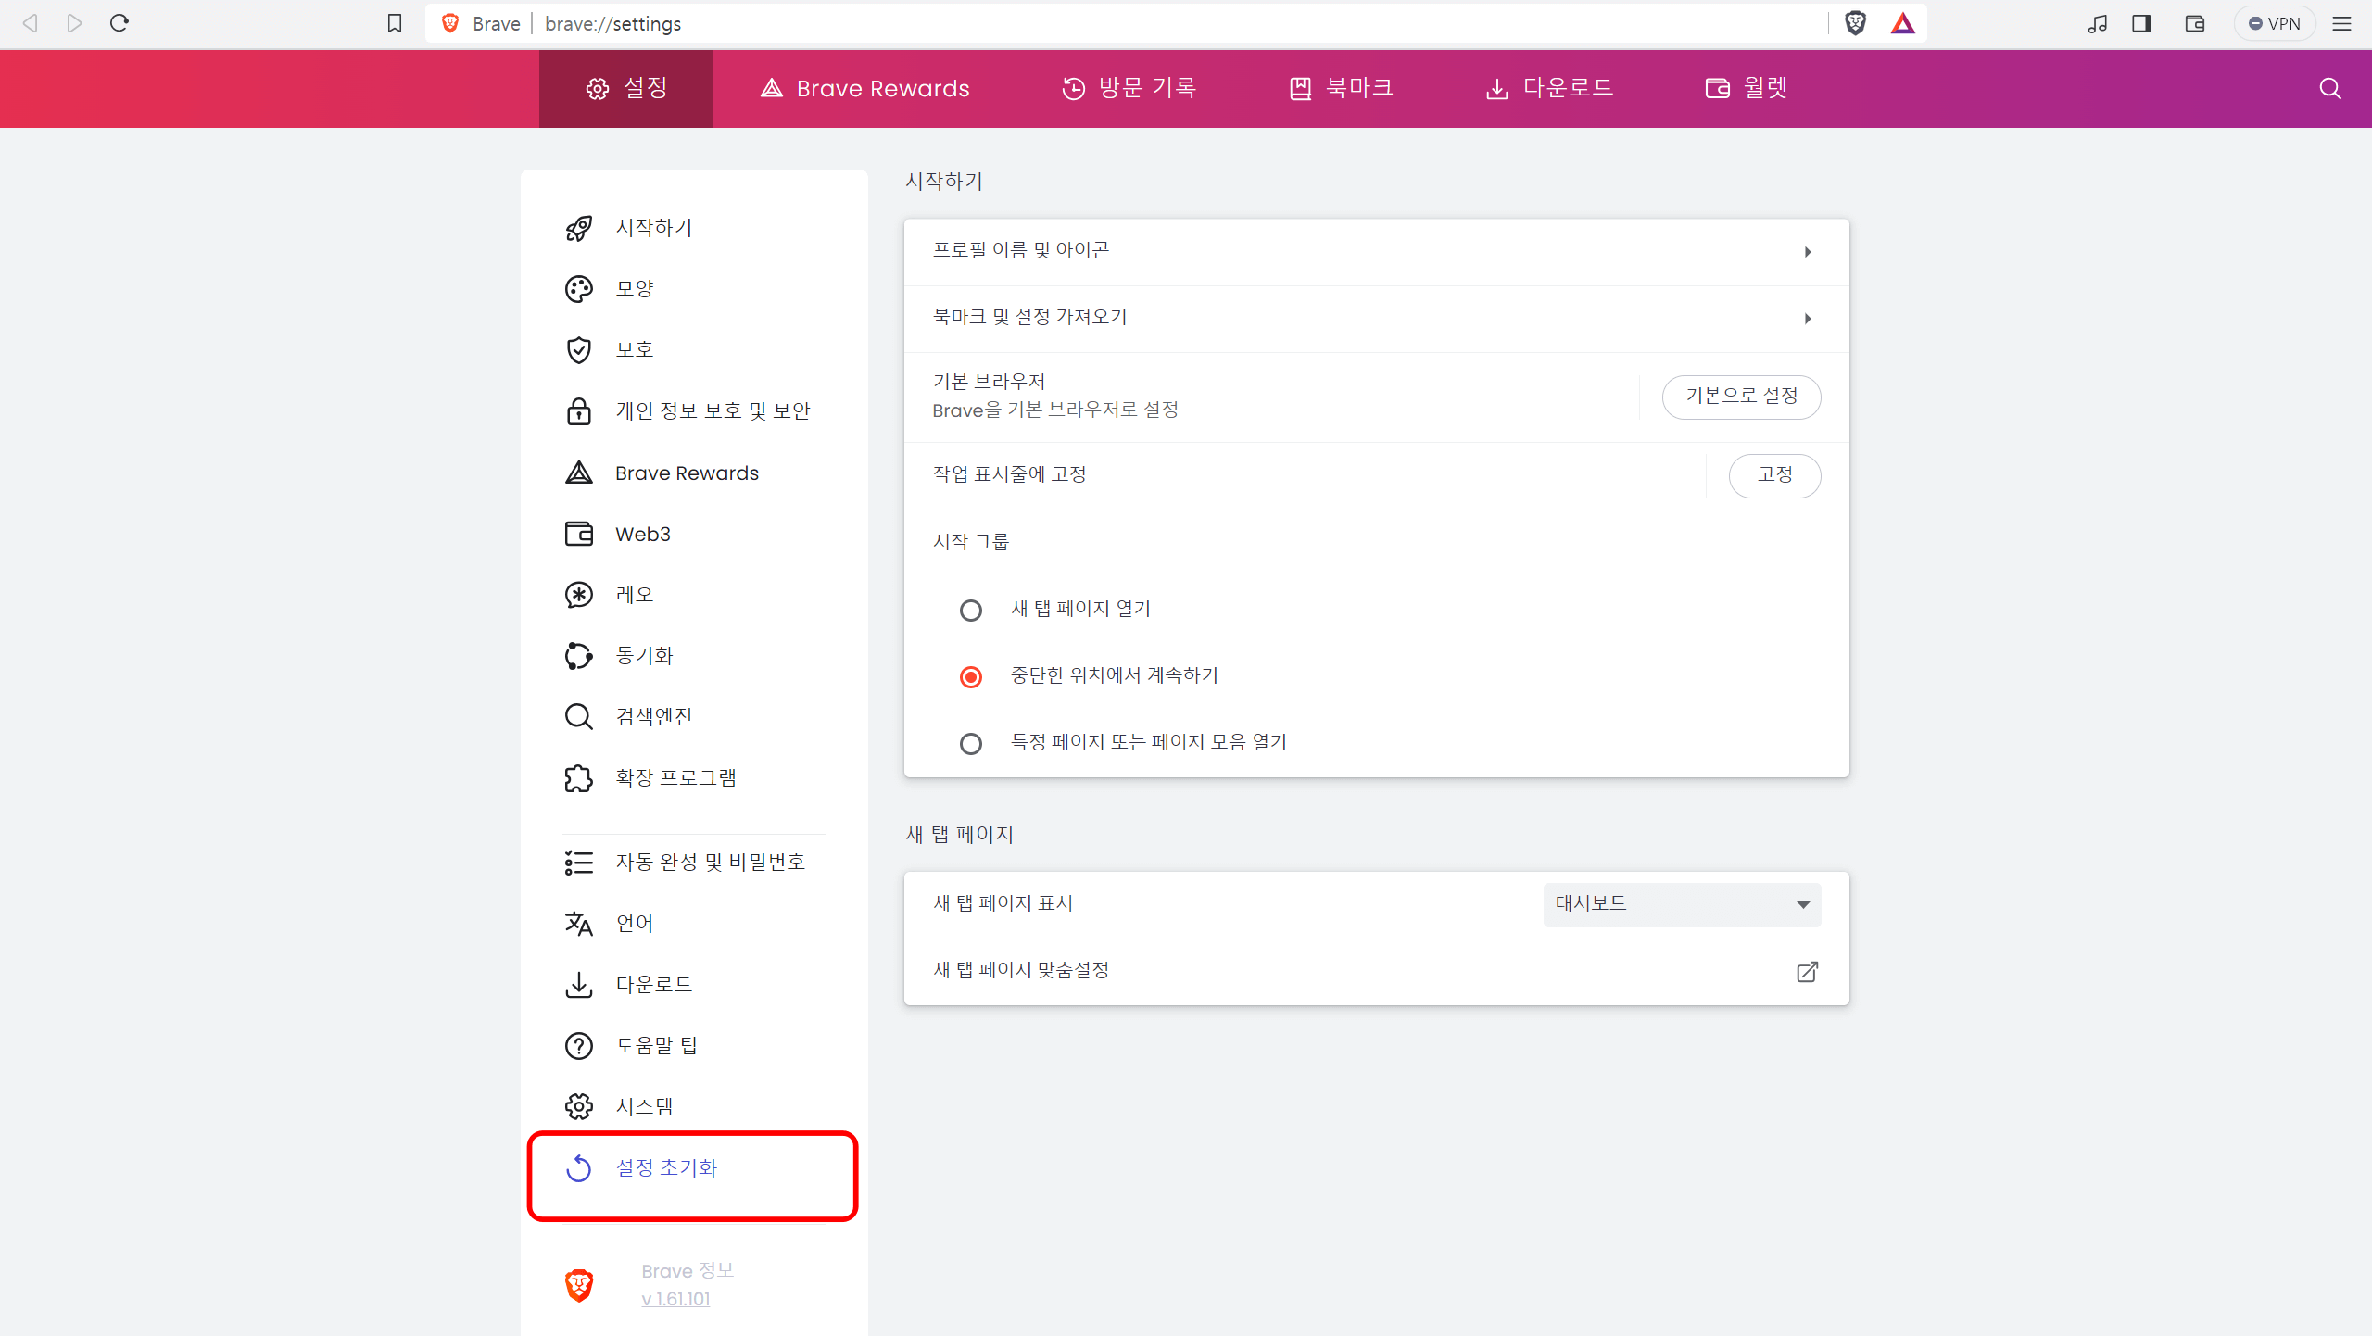2372x1336 pixels.
Task: Select 새 탭 페이지 열기 radio button
Action: [x=971, y=610]
